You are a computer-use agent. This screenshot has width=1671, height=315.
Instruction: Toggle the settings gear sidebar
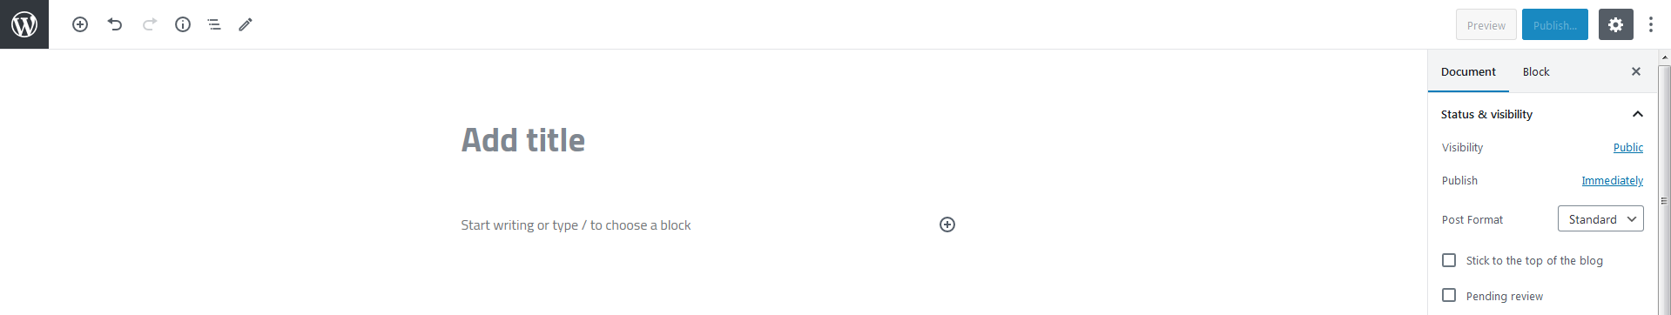tap(1615, 24)
